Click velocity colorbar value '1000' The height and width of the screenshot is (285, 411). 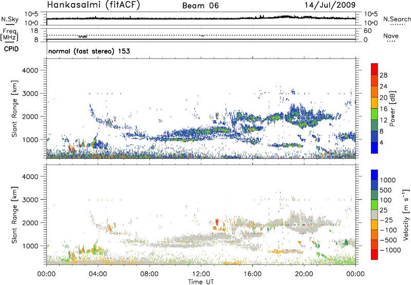[x=388, y=180]
